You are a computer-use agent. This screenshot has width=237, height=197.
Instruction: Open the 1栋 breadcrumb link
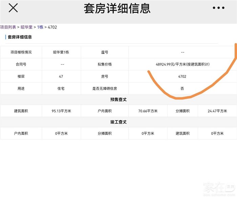40,27
